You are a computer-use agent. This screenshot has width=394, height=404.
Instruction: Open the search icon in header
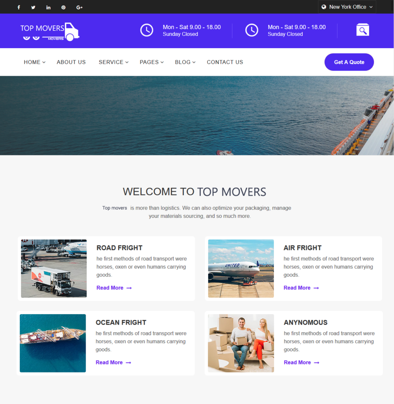[x=362, y=30]
